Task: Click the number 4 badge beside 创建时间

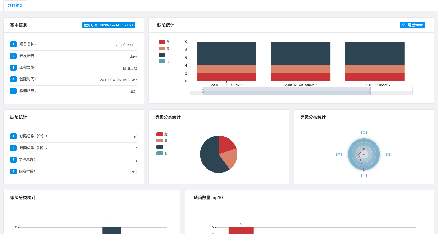Action: pyautogui.click(x=13, y=79)
